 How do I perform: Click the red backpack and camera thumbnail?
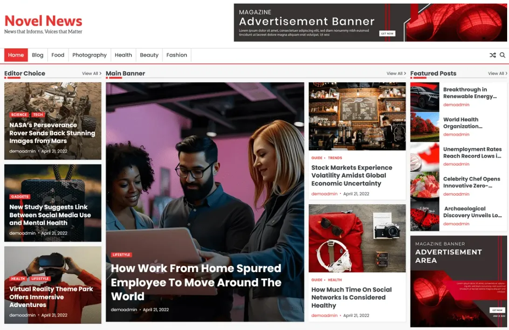coord(357,238)
